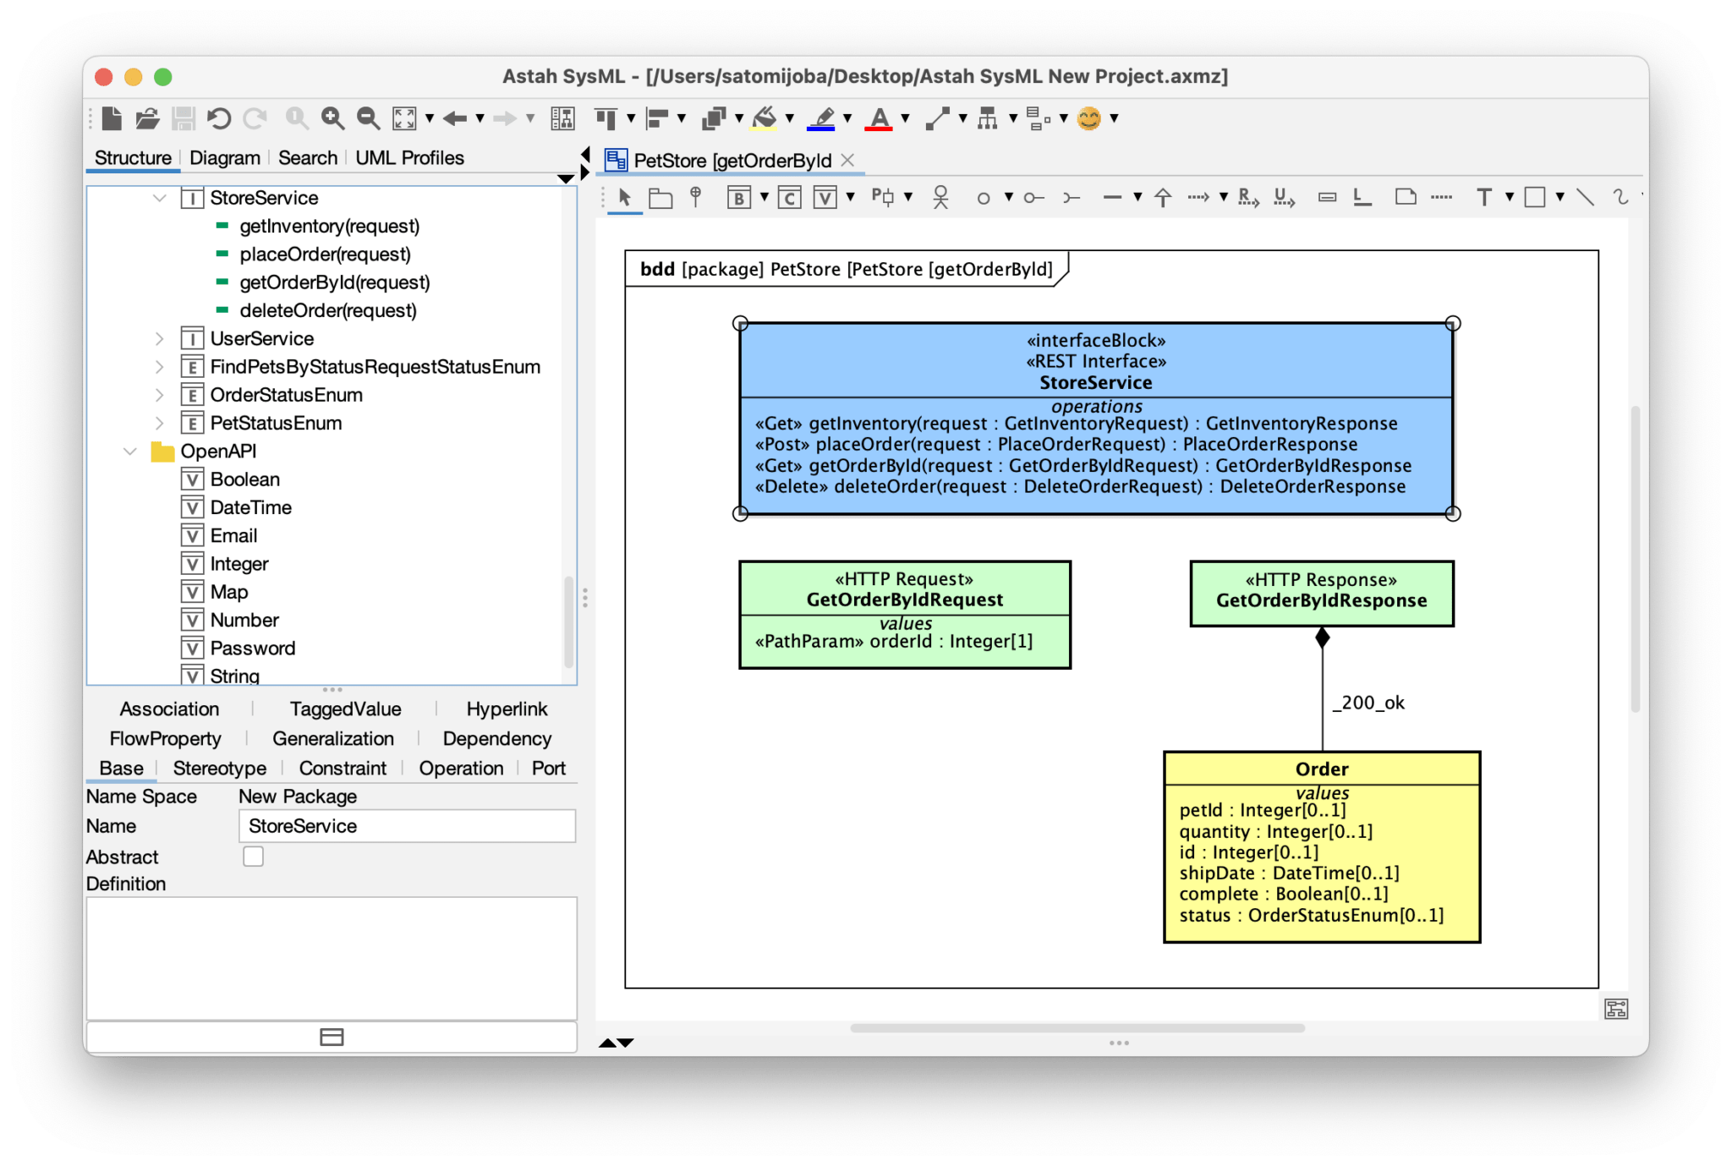Image resolution: width=1732 pixels, height=1166 pixels.
Task: Select the Block creation tool
Action: click(x=739, y=197)
